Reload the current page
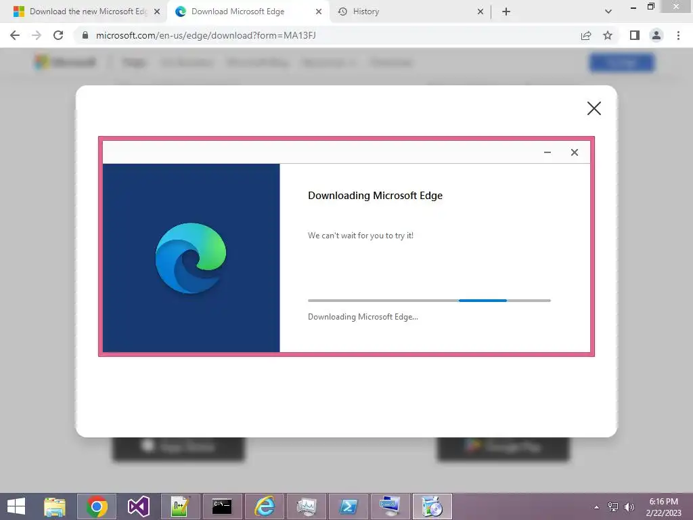Screen dimensions: 693x520 pos(58,35)
